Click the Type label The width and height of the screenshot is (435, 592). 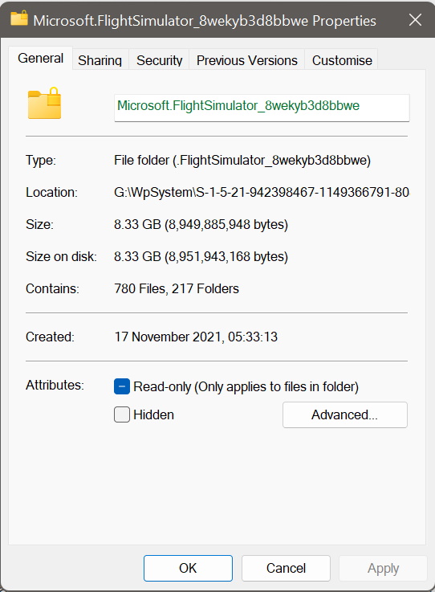point(41,161)
